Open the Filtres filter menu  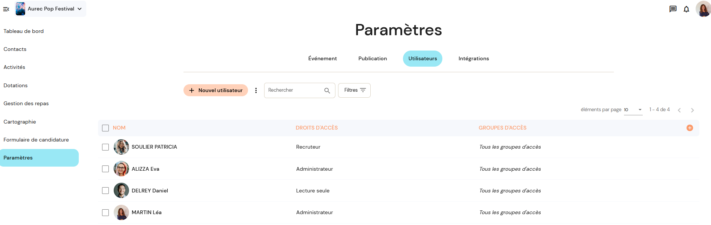point(354,90)
